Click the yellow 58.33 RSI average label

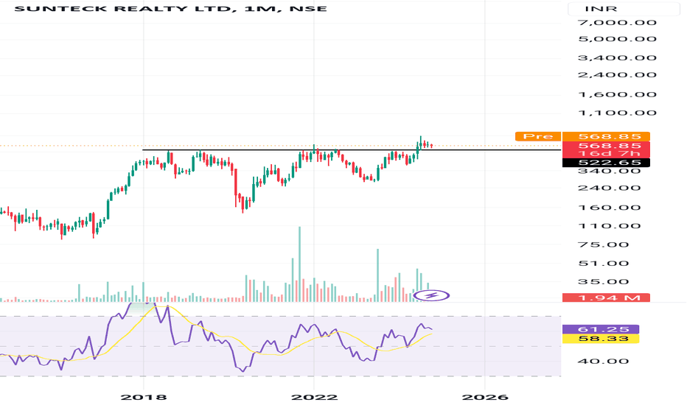600,339
